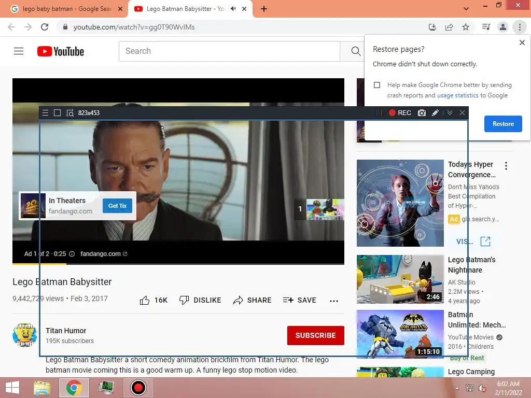Go to YouTube home via logo
531x398 pixels.
[x=61, y=51]
